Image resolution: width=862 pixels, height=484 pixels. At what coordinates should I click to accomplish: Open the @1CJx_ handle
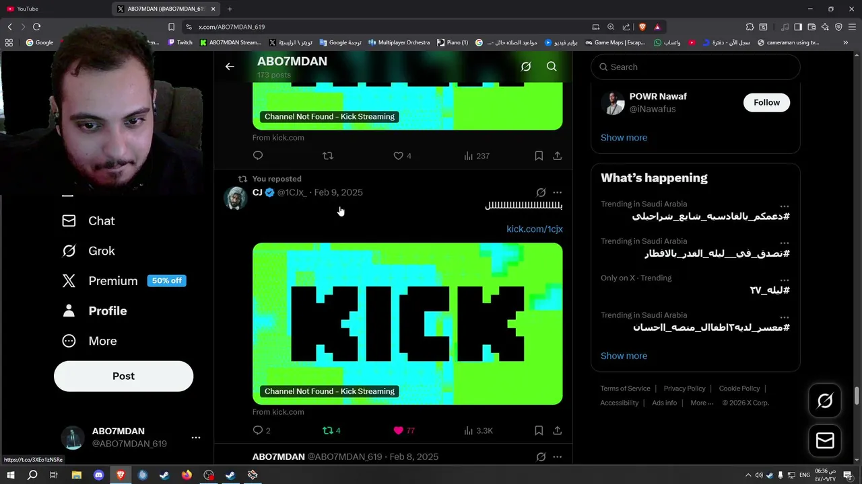click(x=292, y=192)
